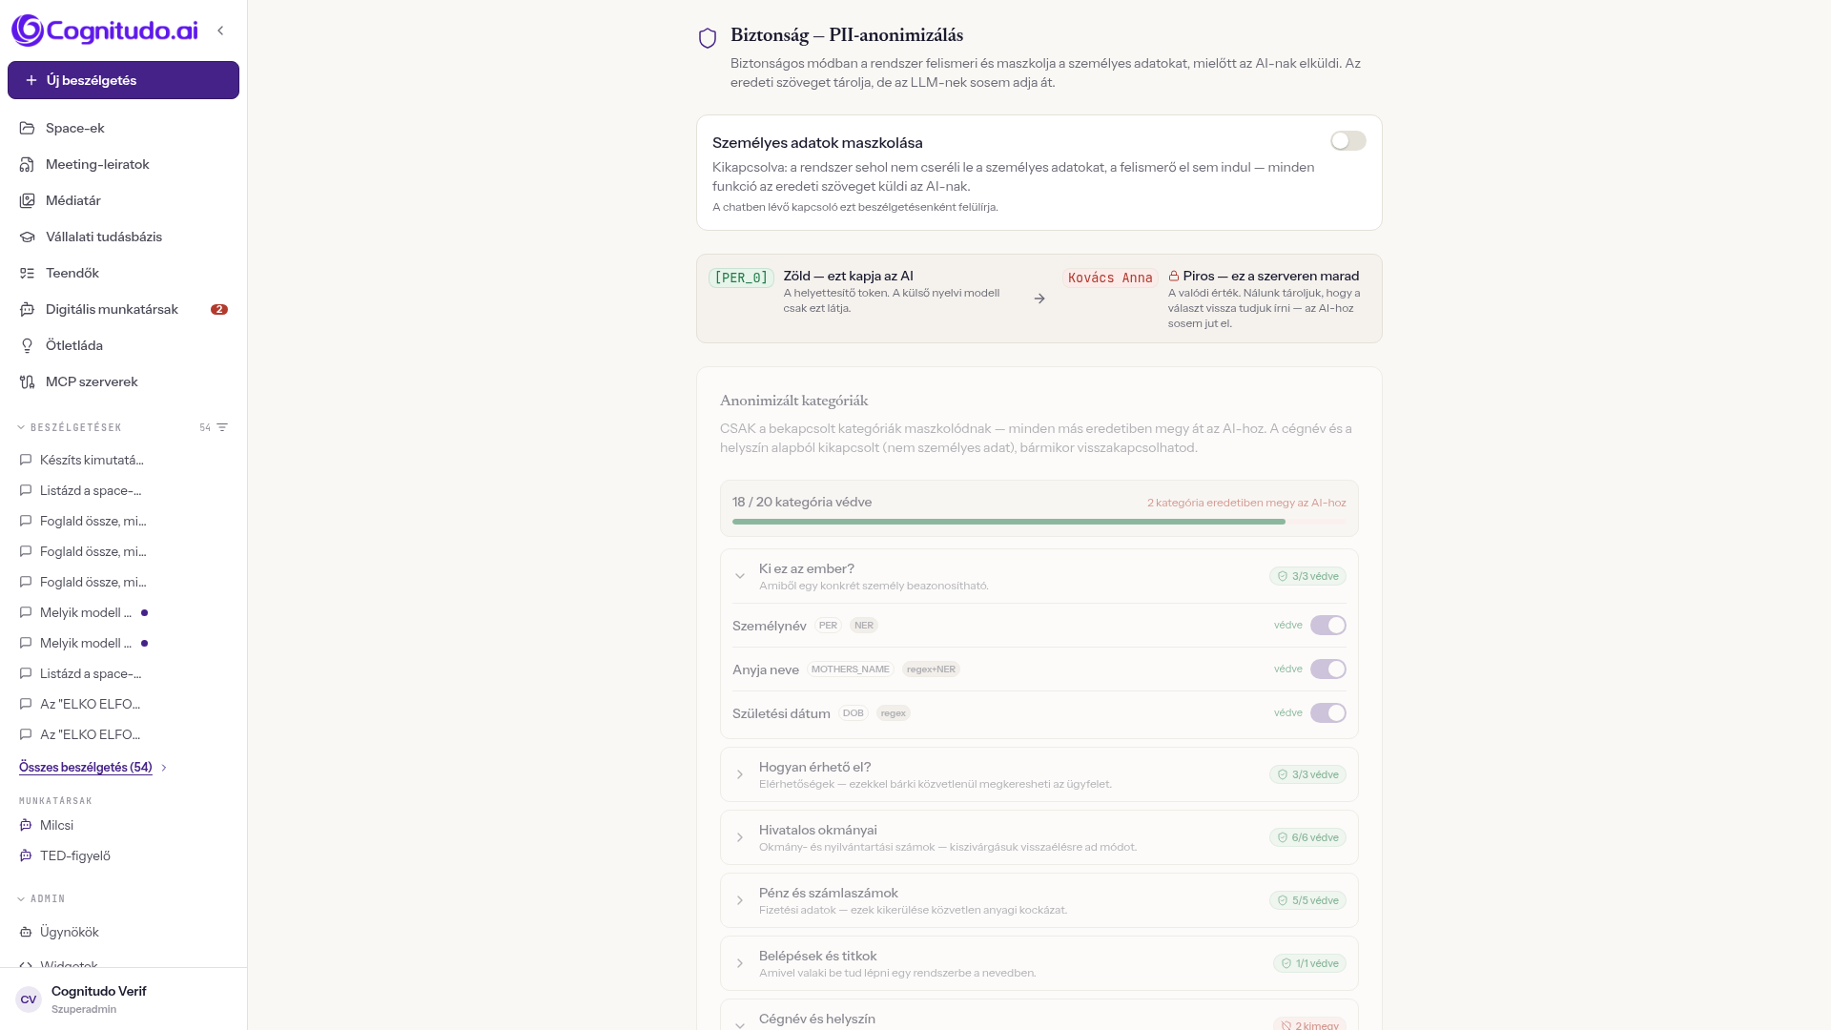This screenshot has height=1030, width=1831.
Task: Collapse the Ki ez az ember? group
Action: [740, 576]
